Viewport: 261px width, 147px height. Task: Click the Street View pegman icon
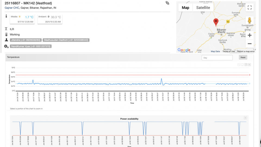tap(250, 20)
